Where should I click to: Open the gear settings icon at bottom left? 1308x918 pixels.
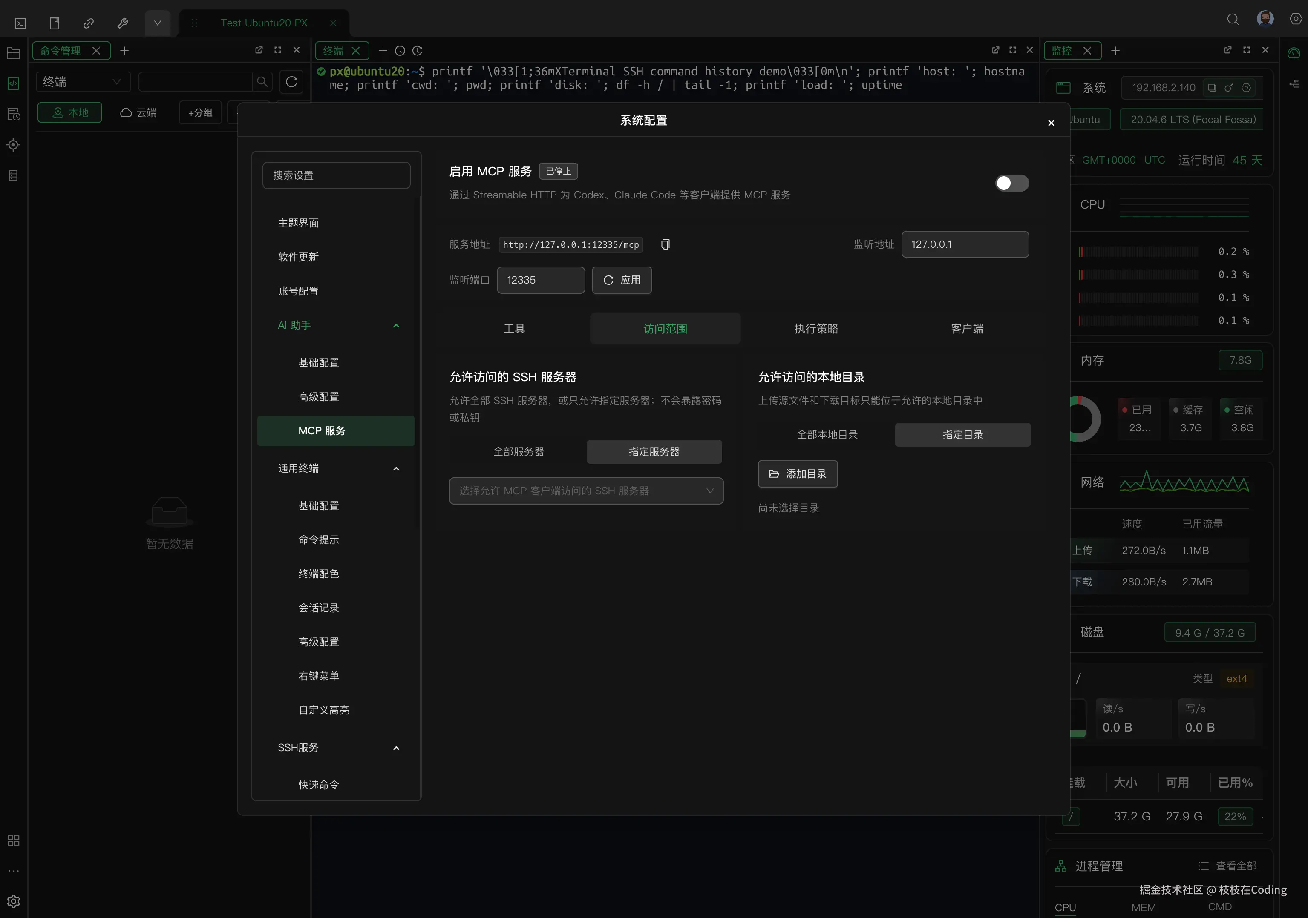(x=13, y=901)
